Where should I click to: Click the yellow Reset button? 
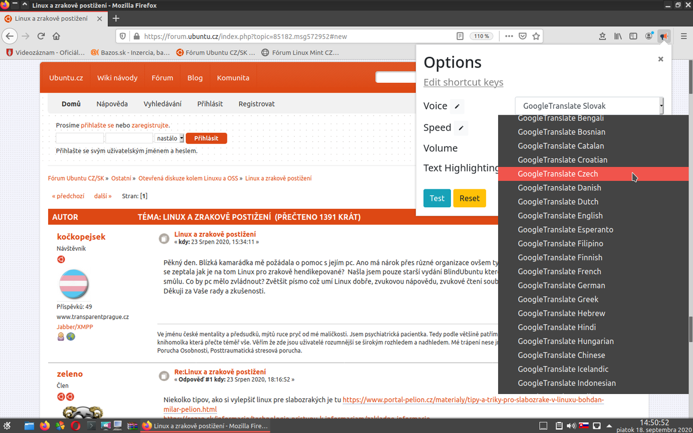469,198
